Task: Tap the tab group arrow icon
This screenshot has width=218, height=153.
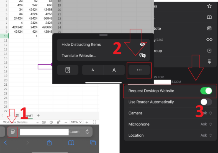Action: [209, 51]
